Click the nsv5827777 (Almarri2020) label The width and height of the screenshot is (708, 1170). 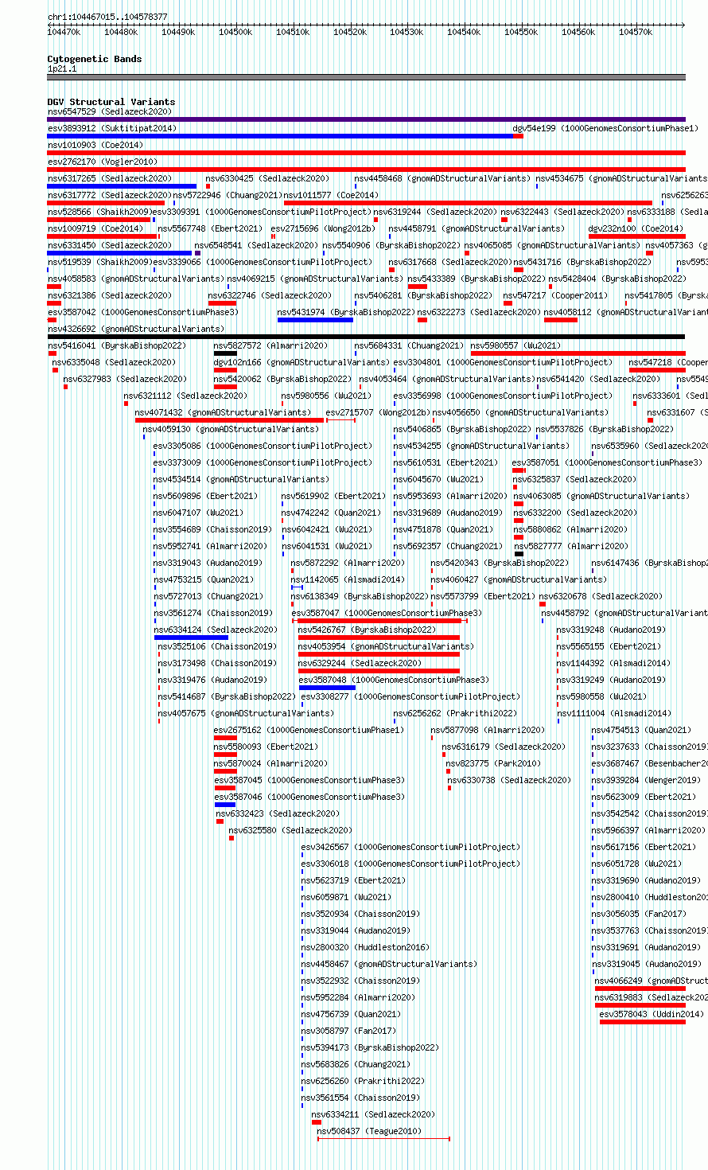click(x=570, y=547)
